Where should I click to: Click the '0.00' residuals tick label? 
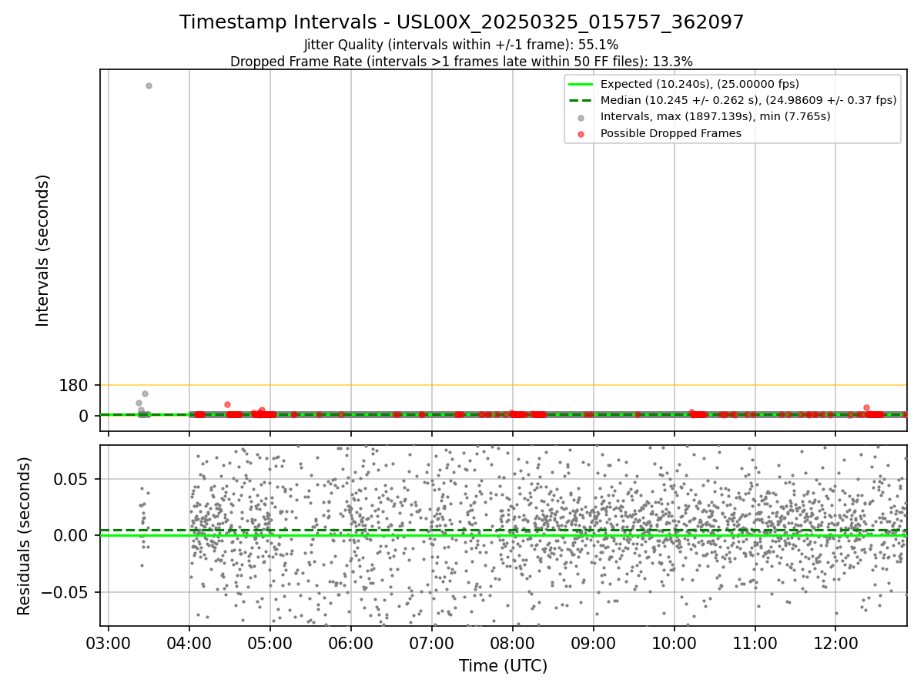point(71,535)
